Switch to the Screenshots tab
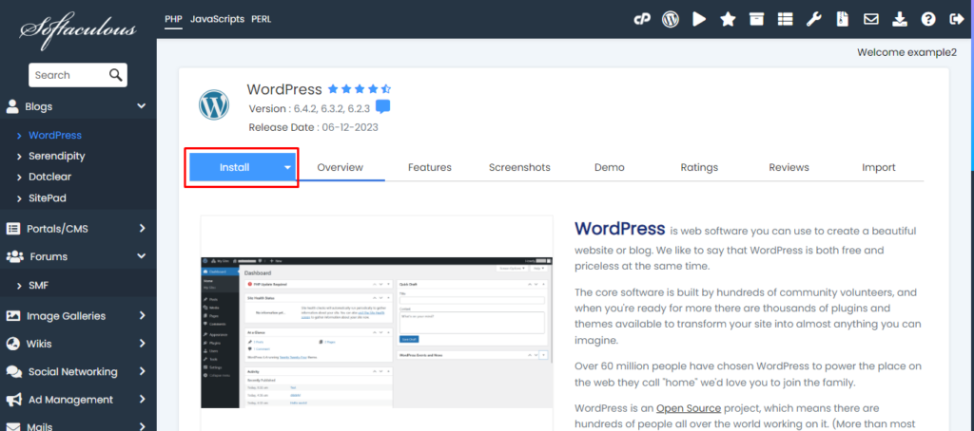This screenshot has width=974, height=431. click(519, 167)
